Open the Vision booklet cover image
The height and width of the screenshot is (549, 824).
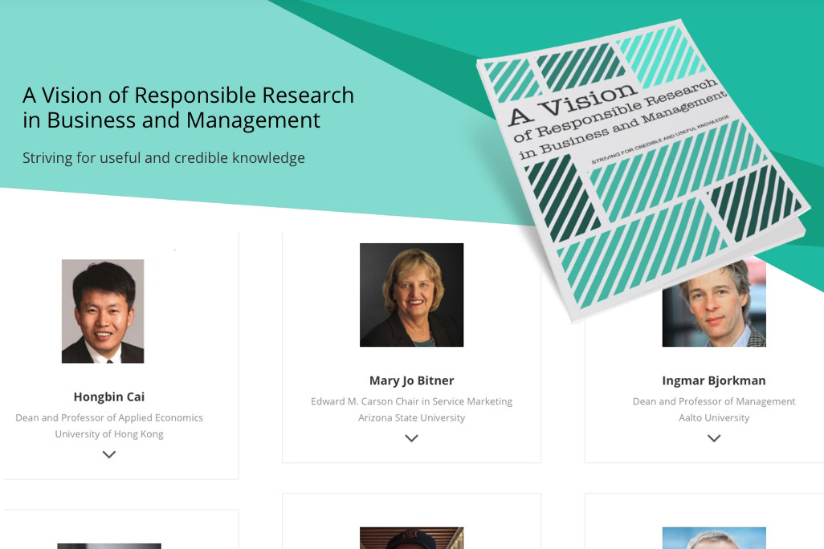pyautogui.click(x=642, y=171)
